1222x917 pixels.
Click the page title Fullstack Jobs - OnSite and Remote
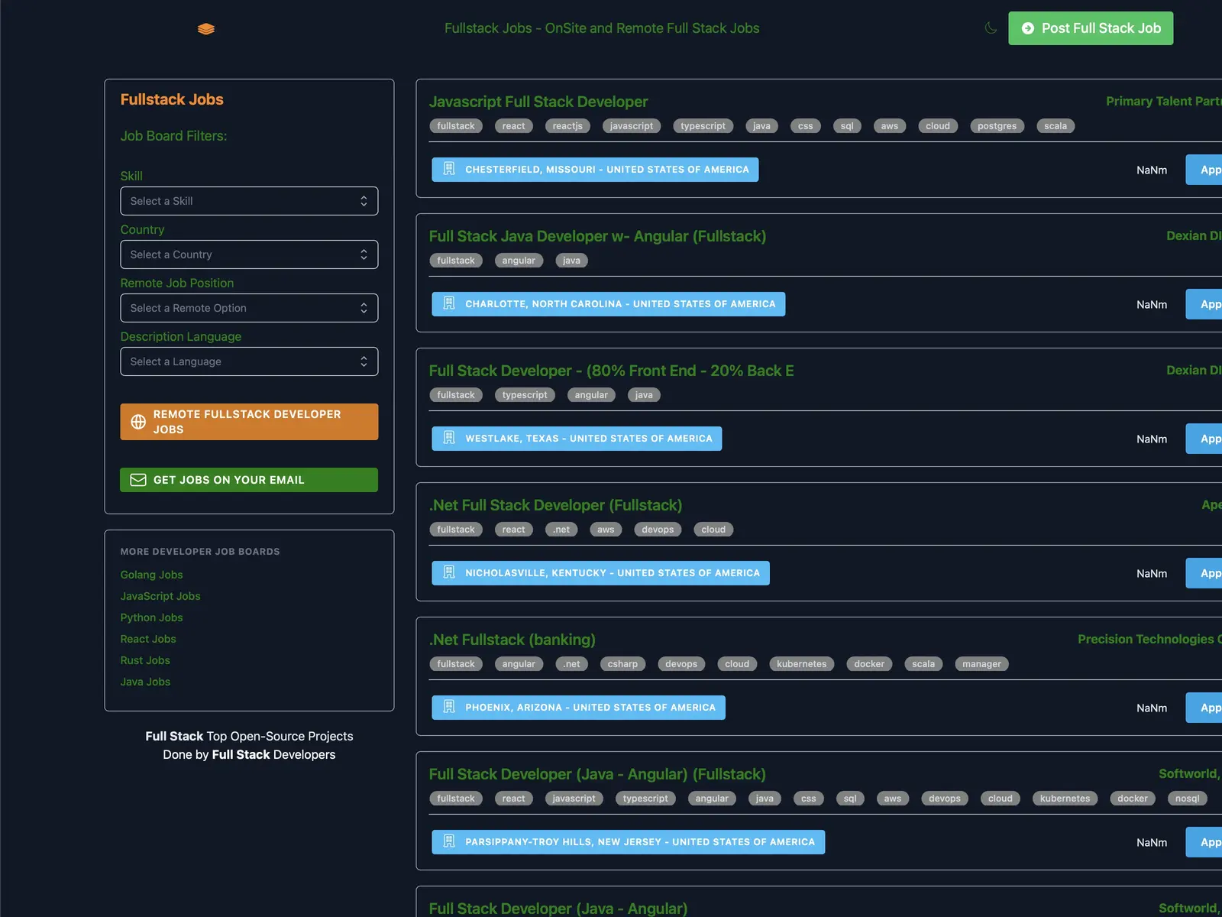pyautogui.click(x=602, y=28)
